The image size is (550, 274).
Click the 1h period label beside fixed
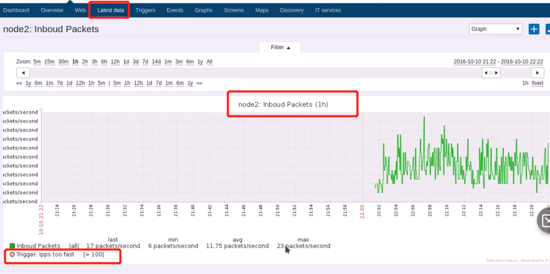point(525,83)
